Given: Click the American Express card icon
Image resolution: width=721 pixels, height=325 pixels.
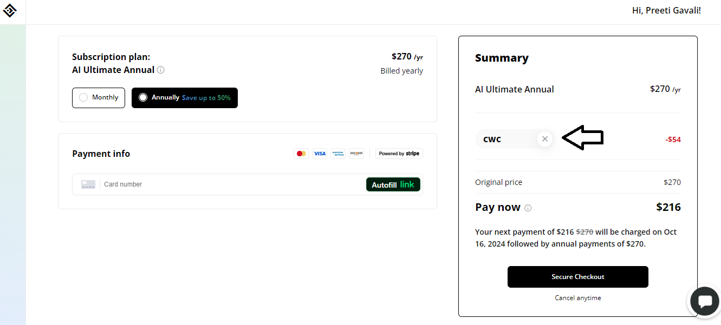Looking at the screenshot, I should [338, 154].
